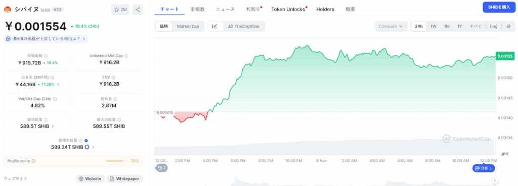This screenshot has height=186, width=518.
Task: Select 1W time range
Action: 434,26
